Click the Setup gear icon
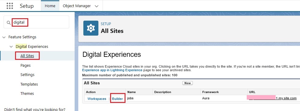This screenshot has width=300, height=111. pos(91,28)
